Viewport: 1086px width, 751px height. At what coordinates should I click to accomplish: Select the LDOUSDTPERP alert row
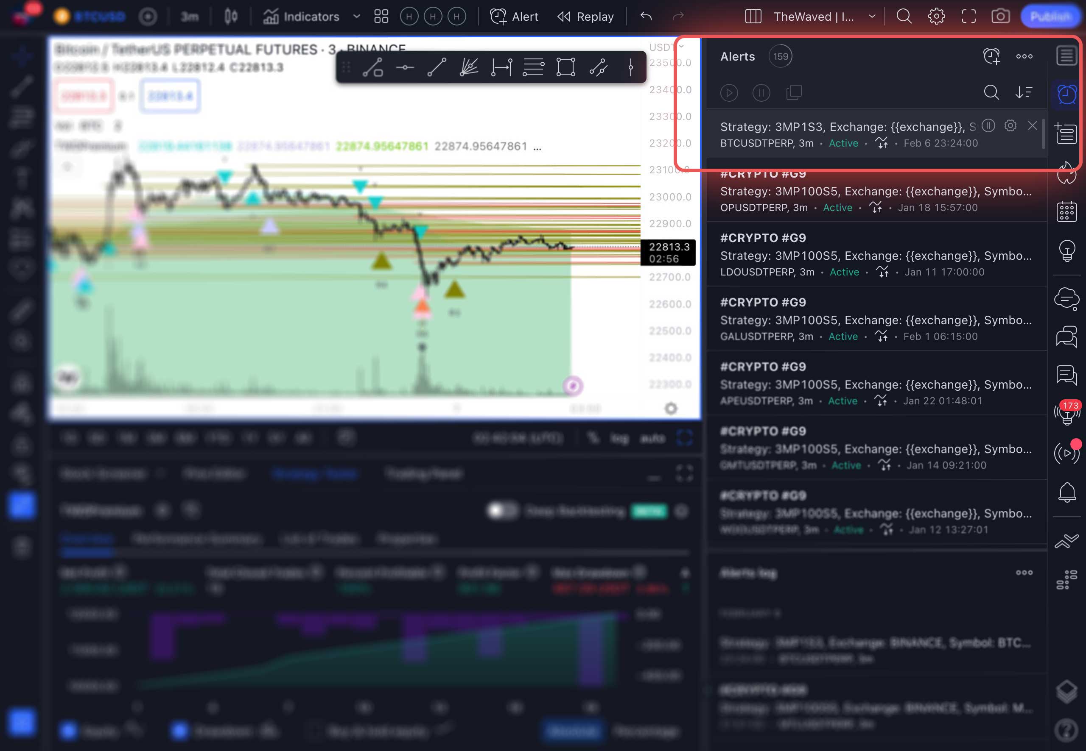tap(876, 254)
